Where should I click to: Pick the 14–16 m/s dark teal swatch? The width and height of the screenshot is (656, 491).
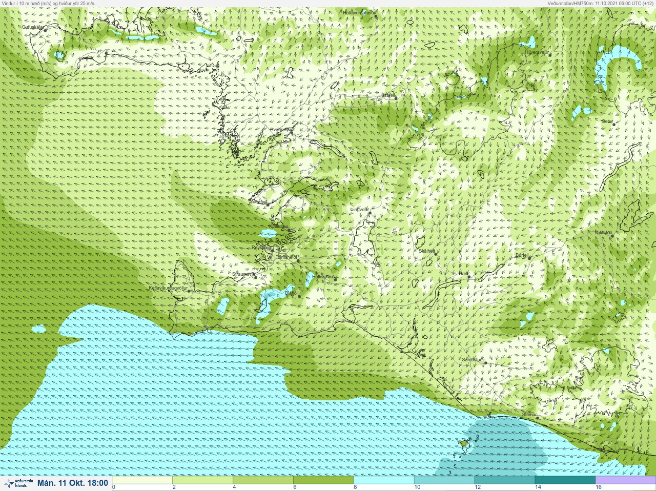pos(565,480)
